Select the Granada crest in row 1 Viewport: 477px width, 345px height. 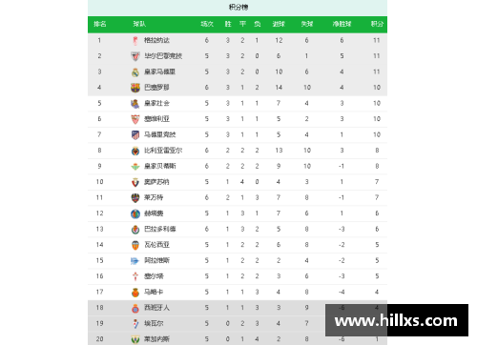[x=135, y=41]
